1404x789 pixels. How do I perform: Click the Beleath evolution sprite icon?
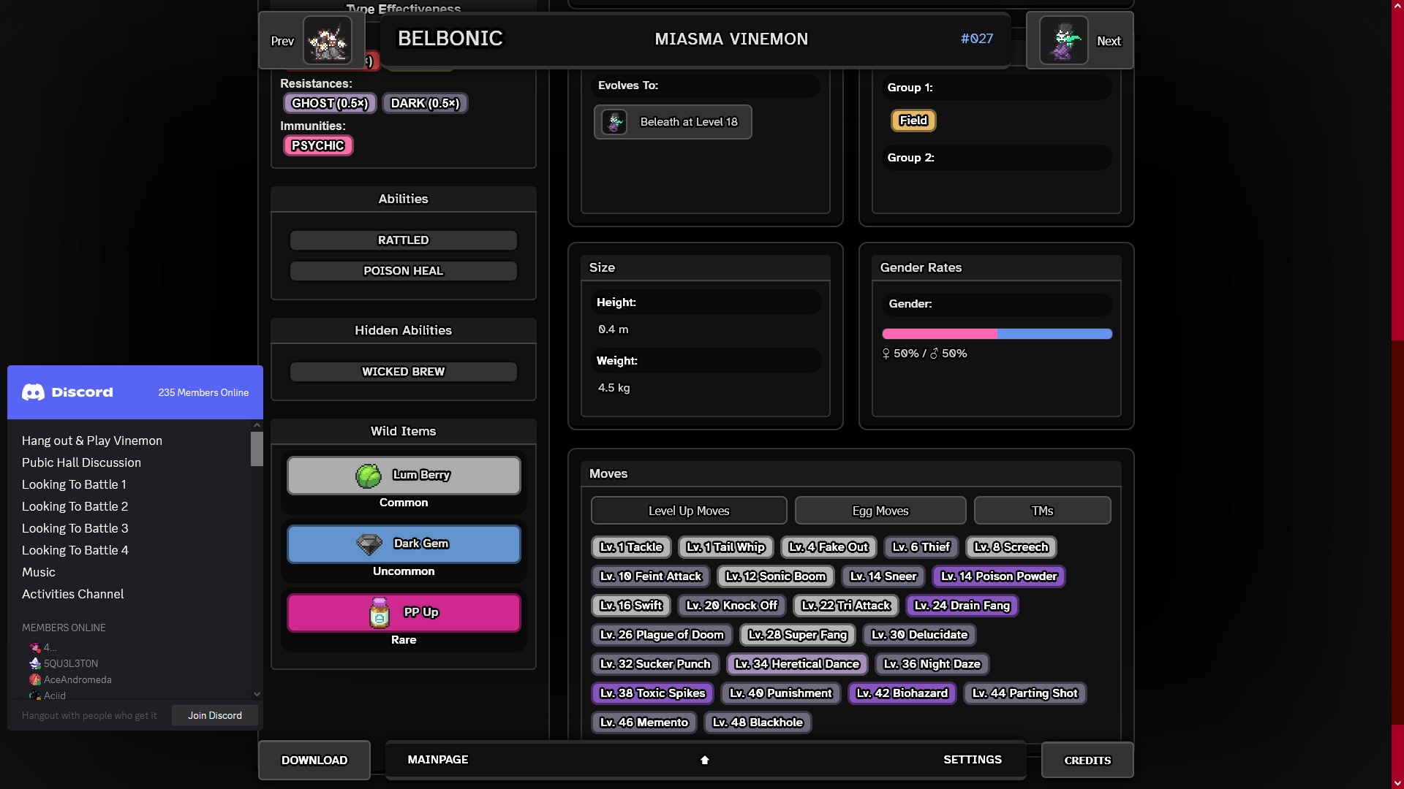point(615,122)
